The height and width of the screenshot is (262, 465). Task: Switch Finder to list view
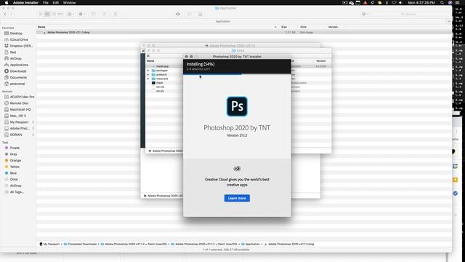point(47,14)
